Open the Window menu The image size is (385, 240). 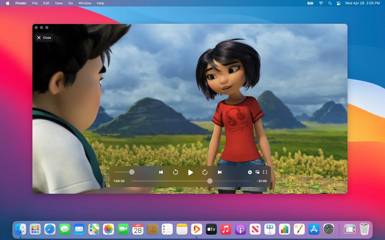click(85, 3)
